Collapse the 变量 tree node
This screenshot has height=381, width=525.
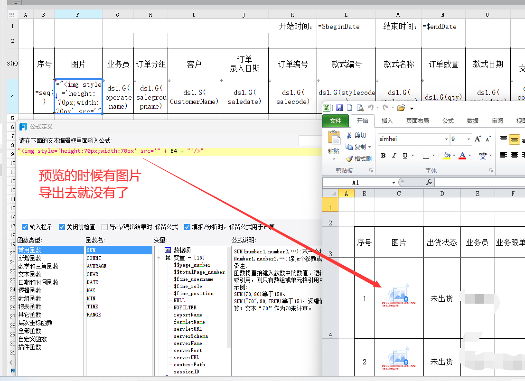coord(159,258)
